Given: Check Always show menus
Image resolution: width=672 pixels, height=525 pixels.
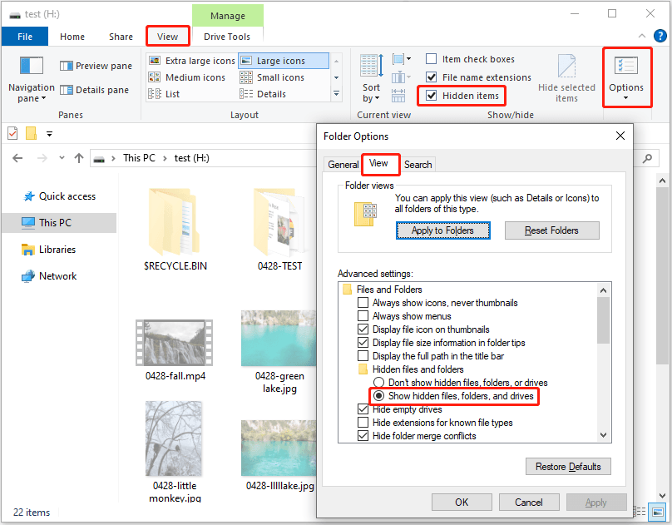Looking at the screenshot, I should tap(363, 316).
